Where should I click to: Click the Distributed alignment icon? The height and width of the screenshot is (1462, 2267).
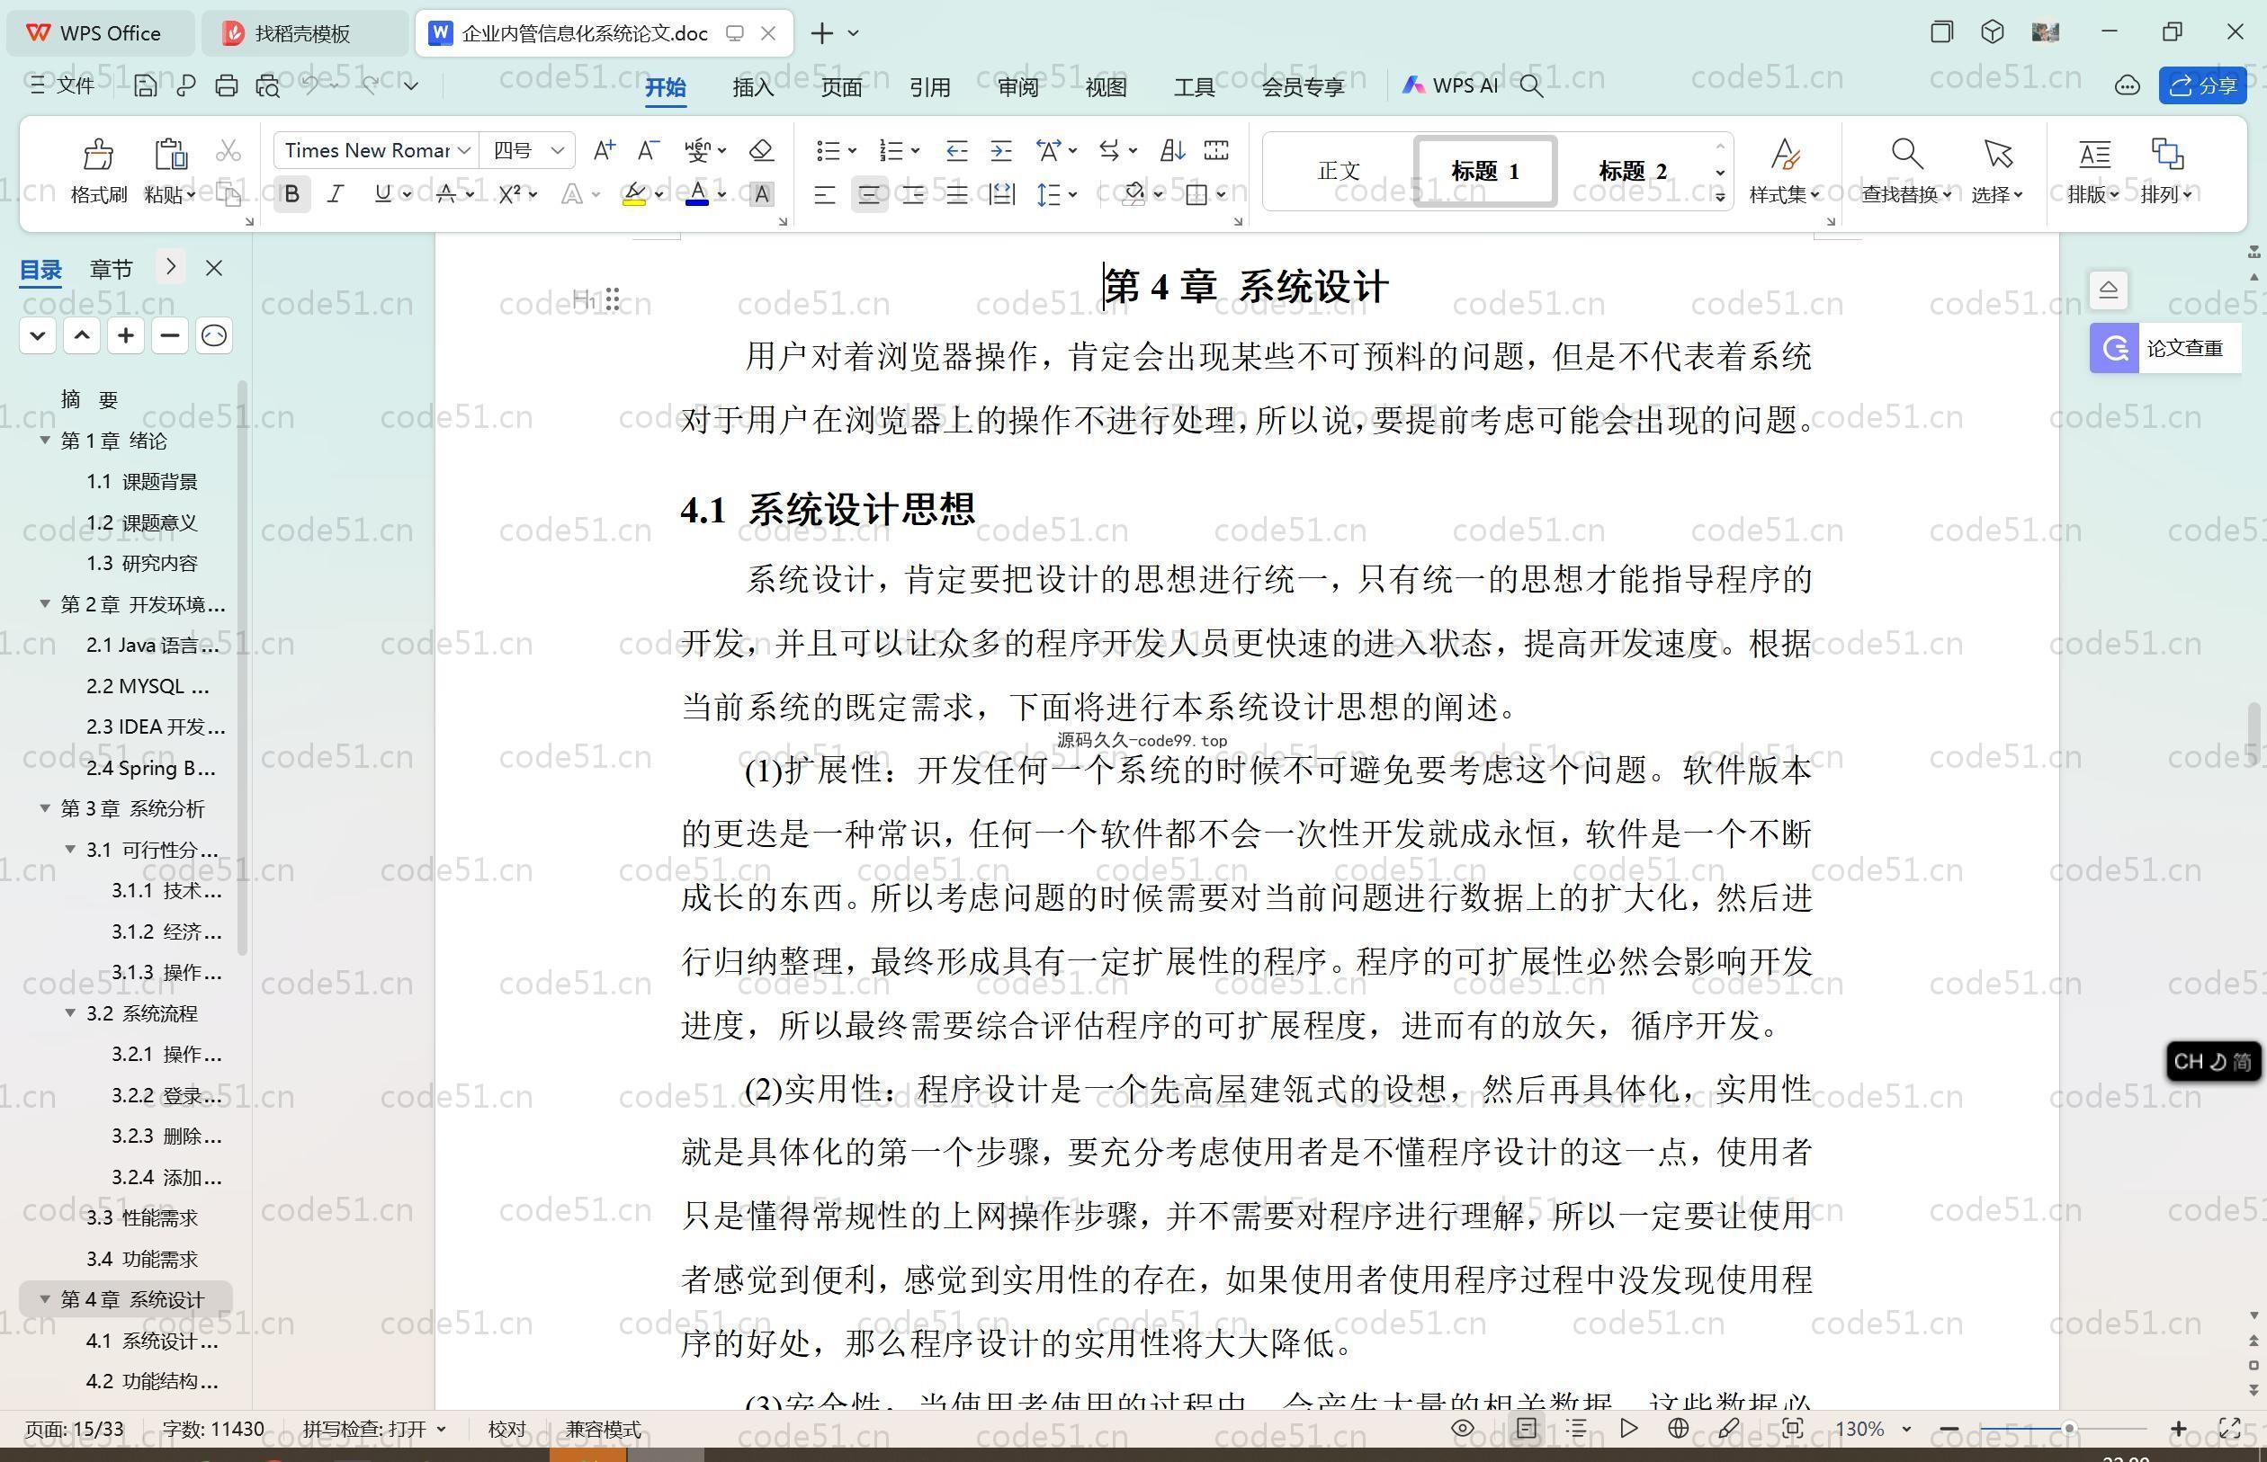pyautogui.click(x=1001, y=194)
